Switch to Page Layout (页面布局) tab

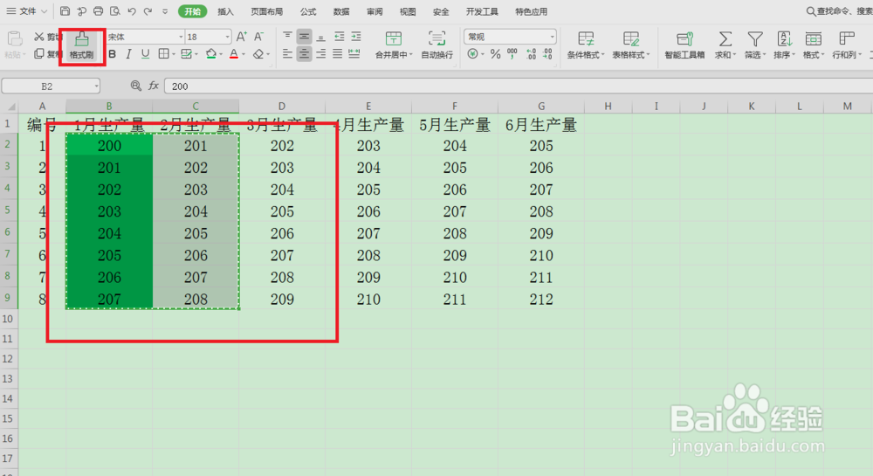[x=266, y=11]
